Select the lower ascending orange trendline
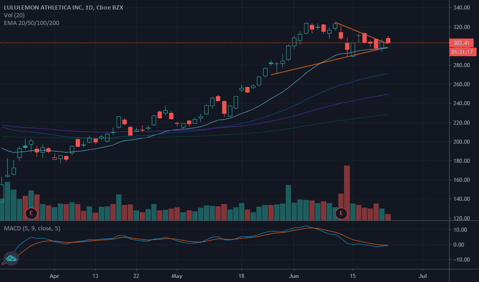The image size is (479, 282). point(329,61)
